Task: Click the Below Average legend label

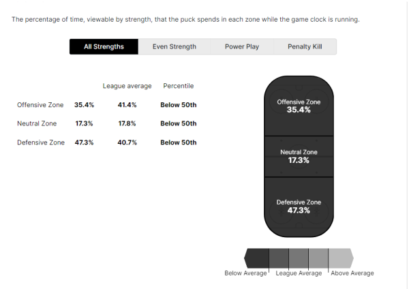Action: click(247, 273)
